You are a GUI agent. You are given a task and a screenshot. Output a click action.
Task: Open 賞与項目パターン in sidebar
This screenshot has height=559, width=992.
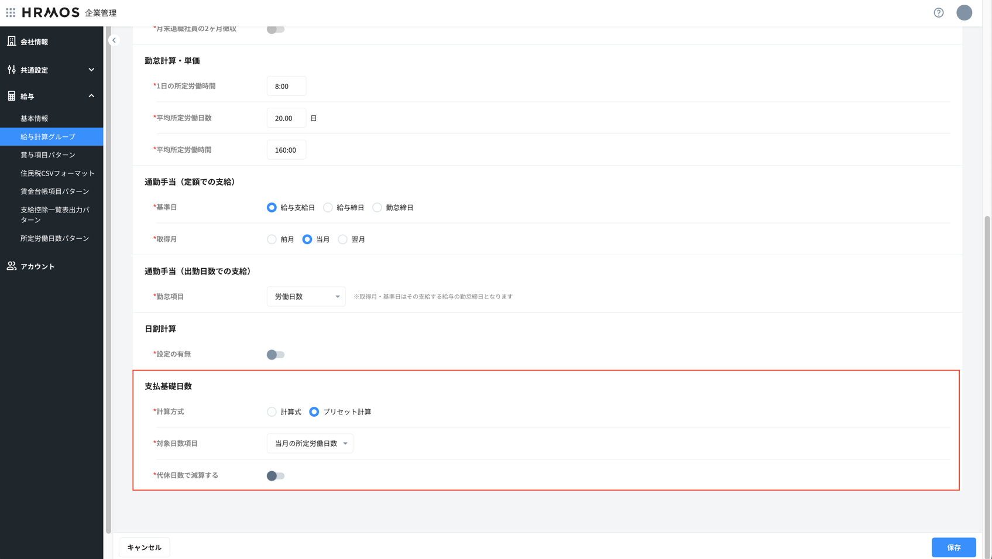pyautogui.click(x=48, y=155)
